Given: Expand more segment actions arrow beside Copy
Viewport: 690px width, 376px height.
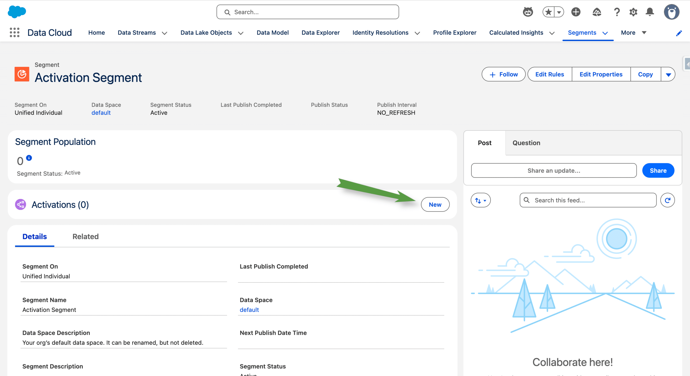Looking at the screenshot, I should (668, 74).
